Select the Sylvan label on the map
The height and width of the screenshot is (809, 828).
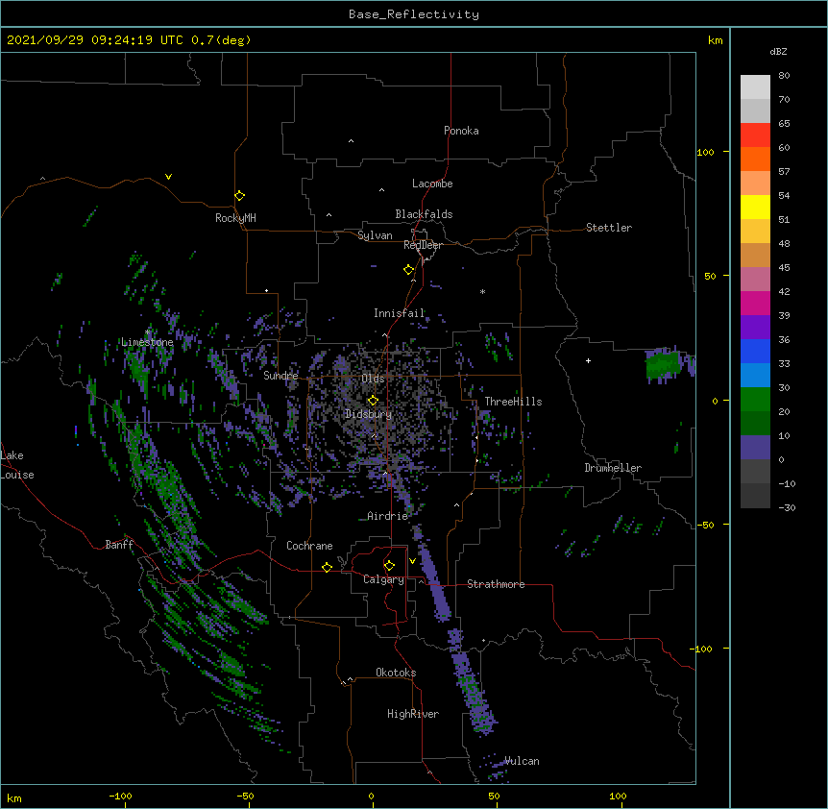coord(375,235)
